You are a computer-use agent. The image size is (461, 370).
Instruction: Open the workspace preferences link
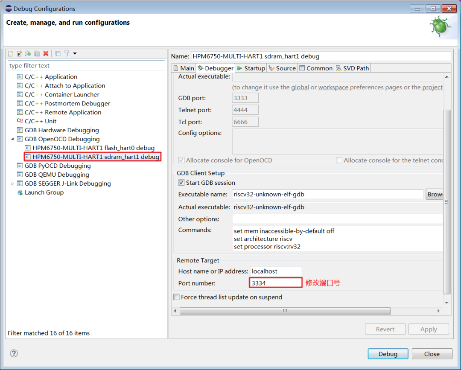coord(333,87)
